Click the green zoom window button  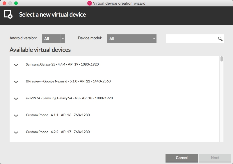pos(16,3)
